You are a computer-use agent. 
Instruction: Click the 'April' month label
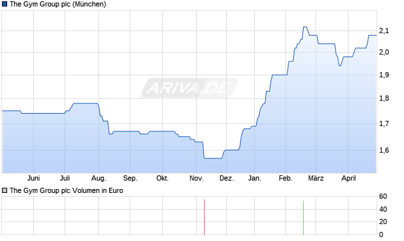pos(349,178)
